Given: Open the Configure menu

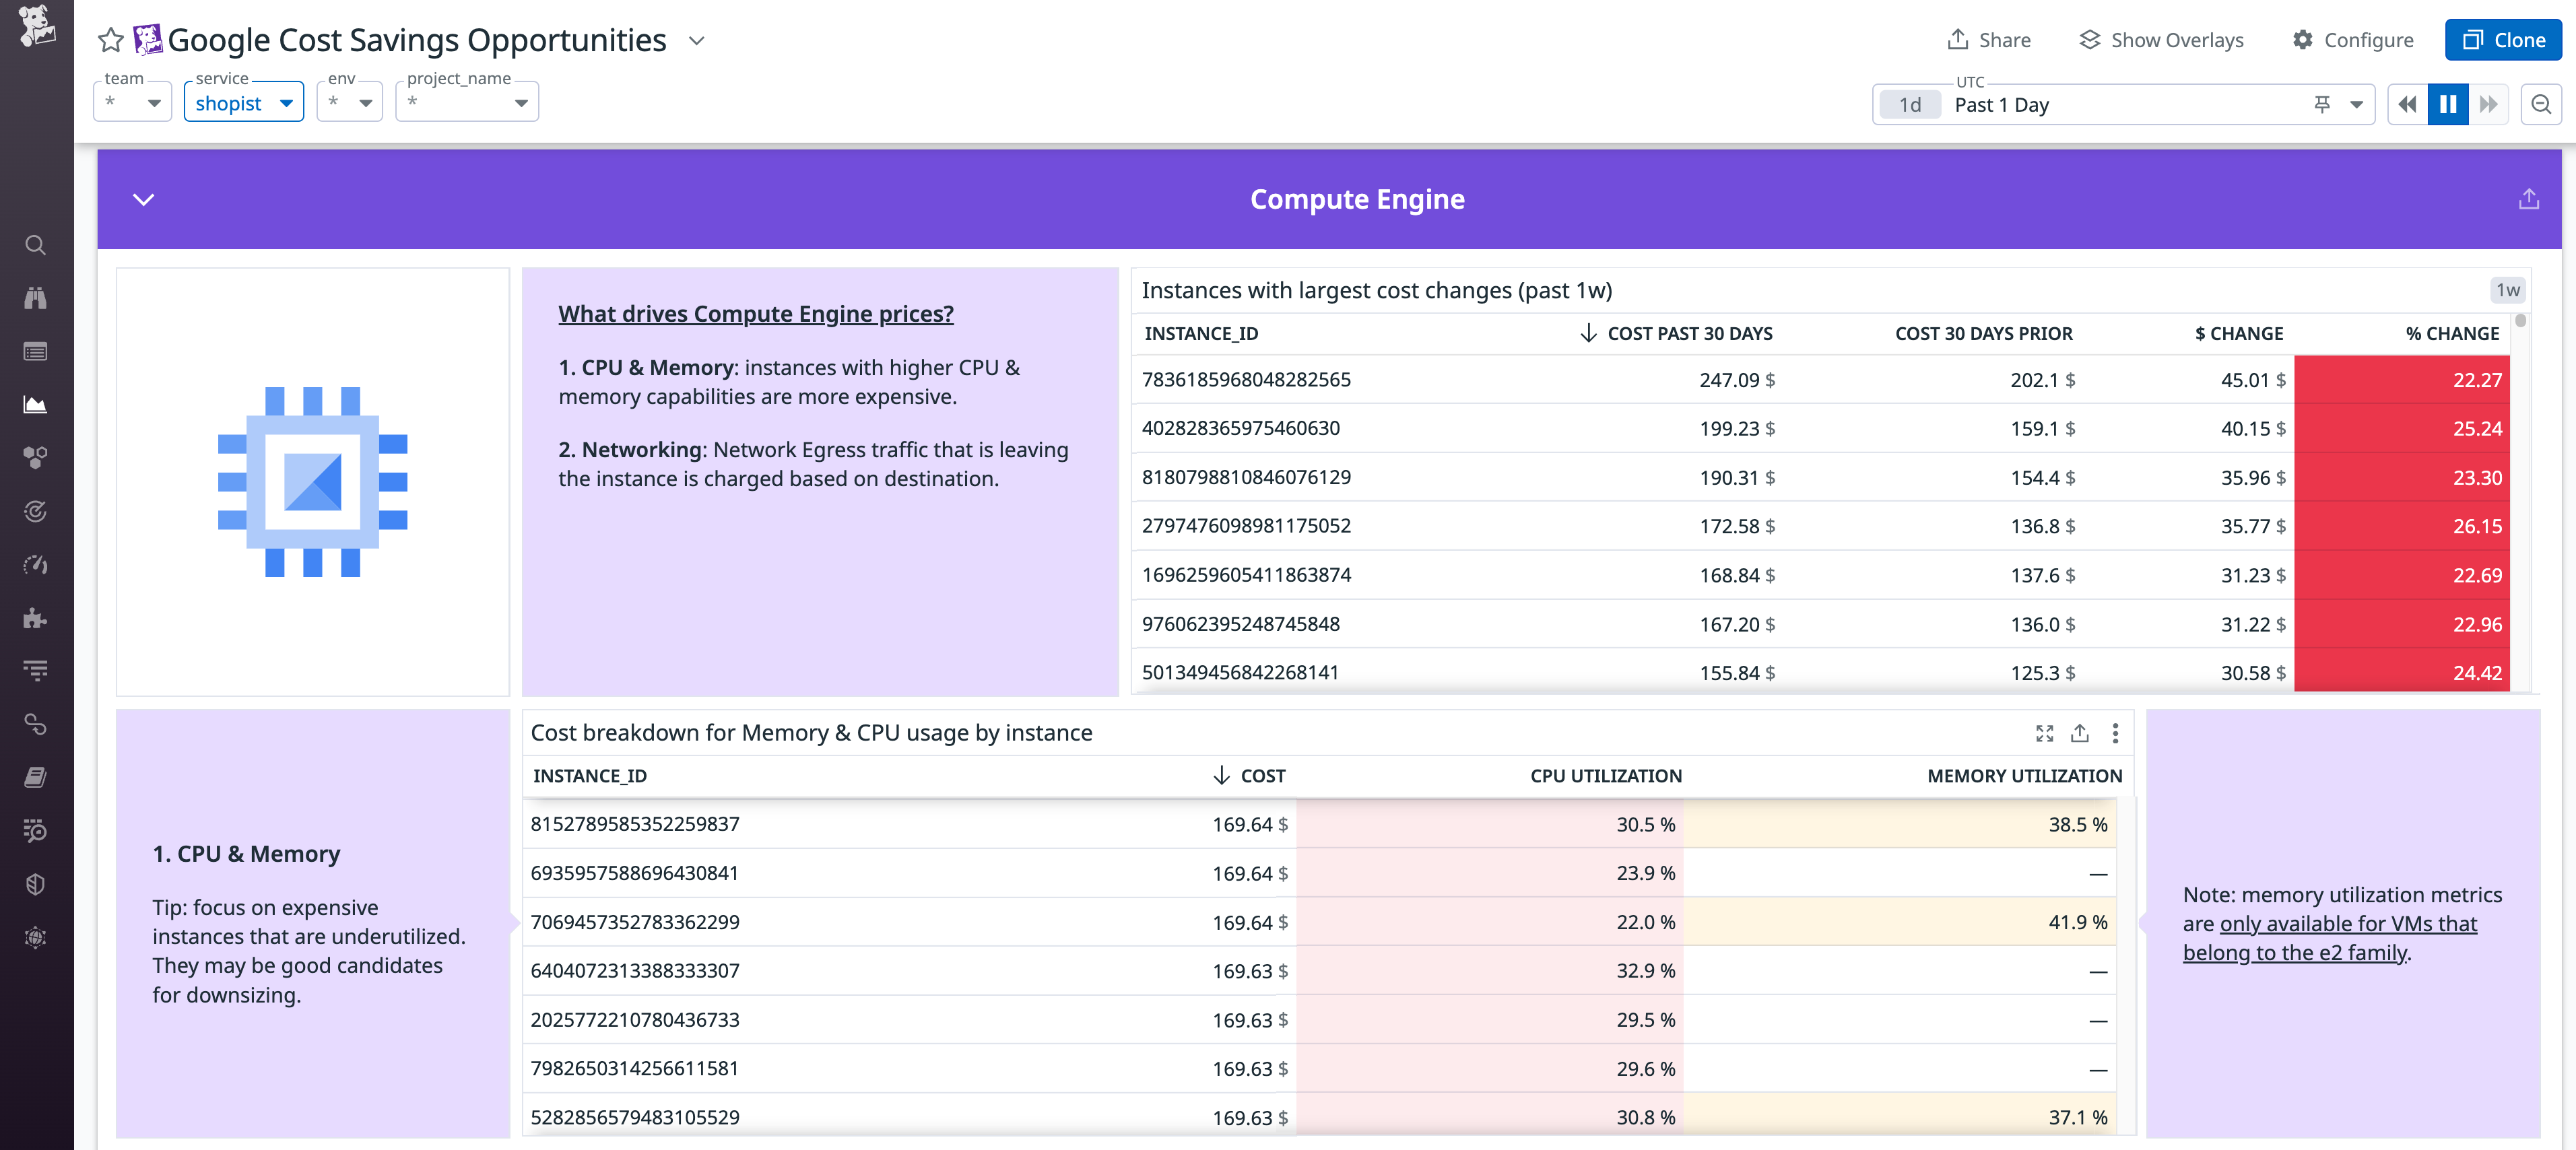Looking at the screenshot, I should point(2352,40).
